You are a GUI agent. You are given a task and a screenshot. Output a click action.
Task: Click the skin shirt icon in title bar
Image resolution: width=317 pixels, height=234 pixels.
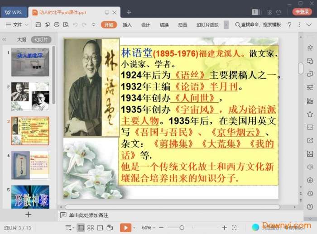click(x=279, y=12)
